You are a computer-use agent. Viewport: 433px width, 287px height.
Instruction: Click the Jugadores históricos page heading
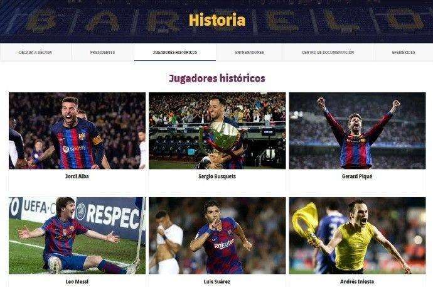[x=217, y=78]
